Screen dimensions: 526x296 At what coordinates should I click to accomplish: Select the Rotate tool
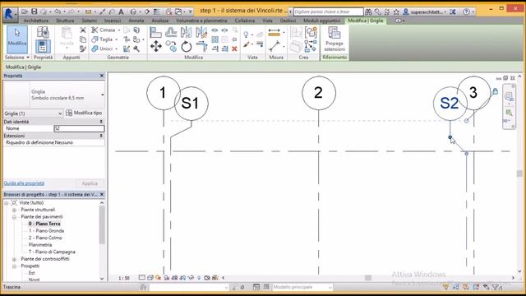(x=187, y=46)
